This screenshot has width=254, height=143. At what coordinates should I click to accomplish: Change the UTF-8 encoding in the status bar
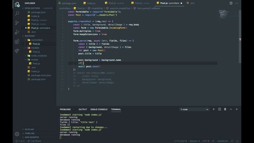(206, 141)
